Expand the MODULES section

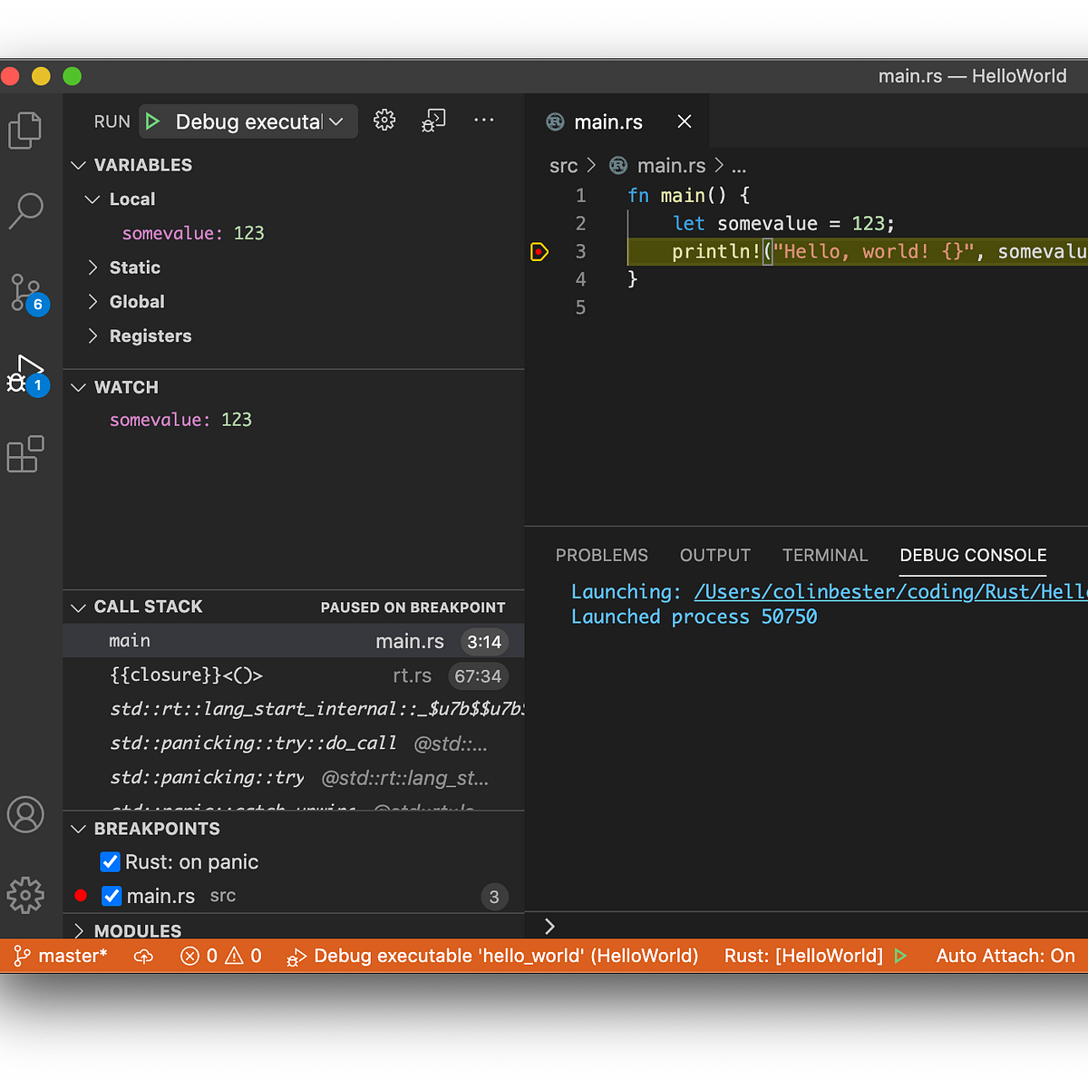click(137, 930)
